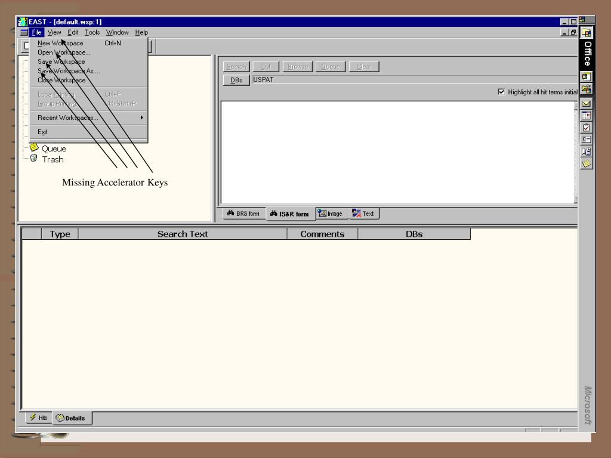Viewport: 611px width, 458px height.
Task: Switch to the Details tab
Action: click(x=72, y=418)
